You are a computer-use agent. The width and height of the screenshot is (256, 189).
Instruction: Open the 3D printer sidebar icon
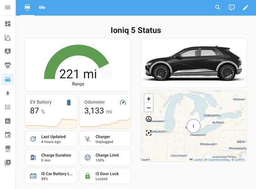[x=8, y=65]
